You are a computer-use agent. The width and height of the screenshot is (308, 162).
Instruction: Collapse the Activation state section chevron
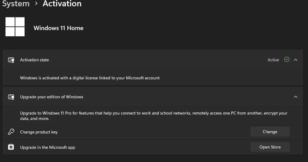[296, 60]
